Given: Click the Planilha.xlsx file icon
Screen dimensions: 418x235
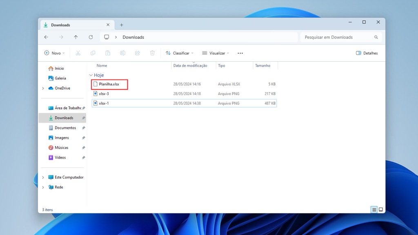Looking at the screenshot, I should coord(96,84).
